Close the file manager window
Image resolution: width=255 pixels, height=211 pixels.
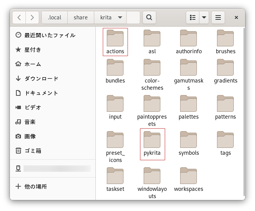tap(236, 17)
